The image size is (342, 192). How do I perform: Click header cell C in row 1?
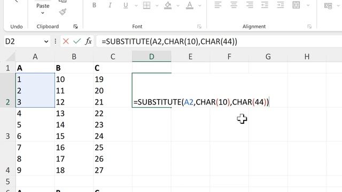tap(113, 68)
